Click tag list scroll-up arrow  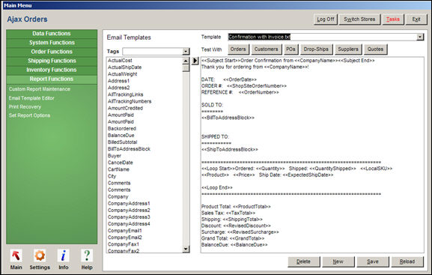[186, 61]
